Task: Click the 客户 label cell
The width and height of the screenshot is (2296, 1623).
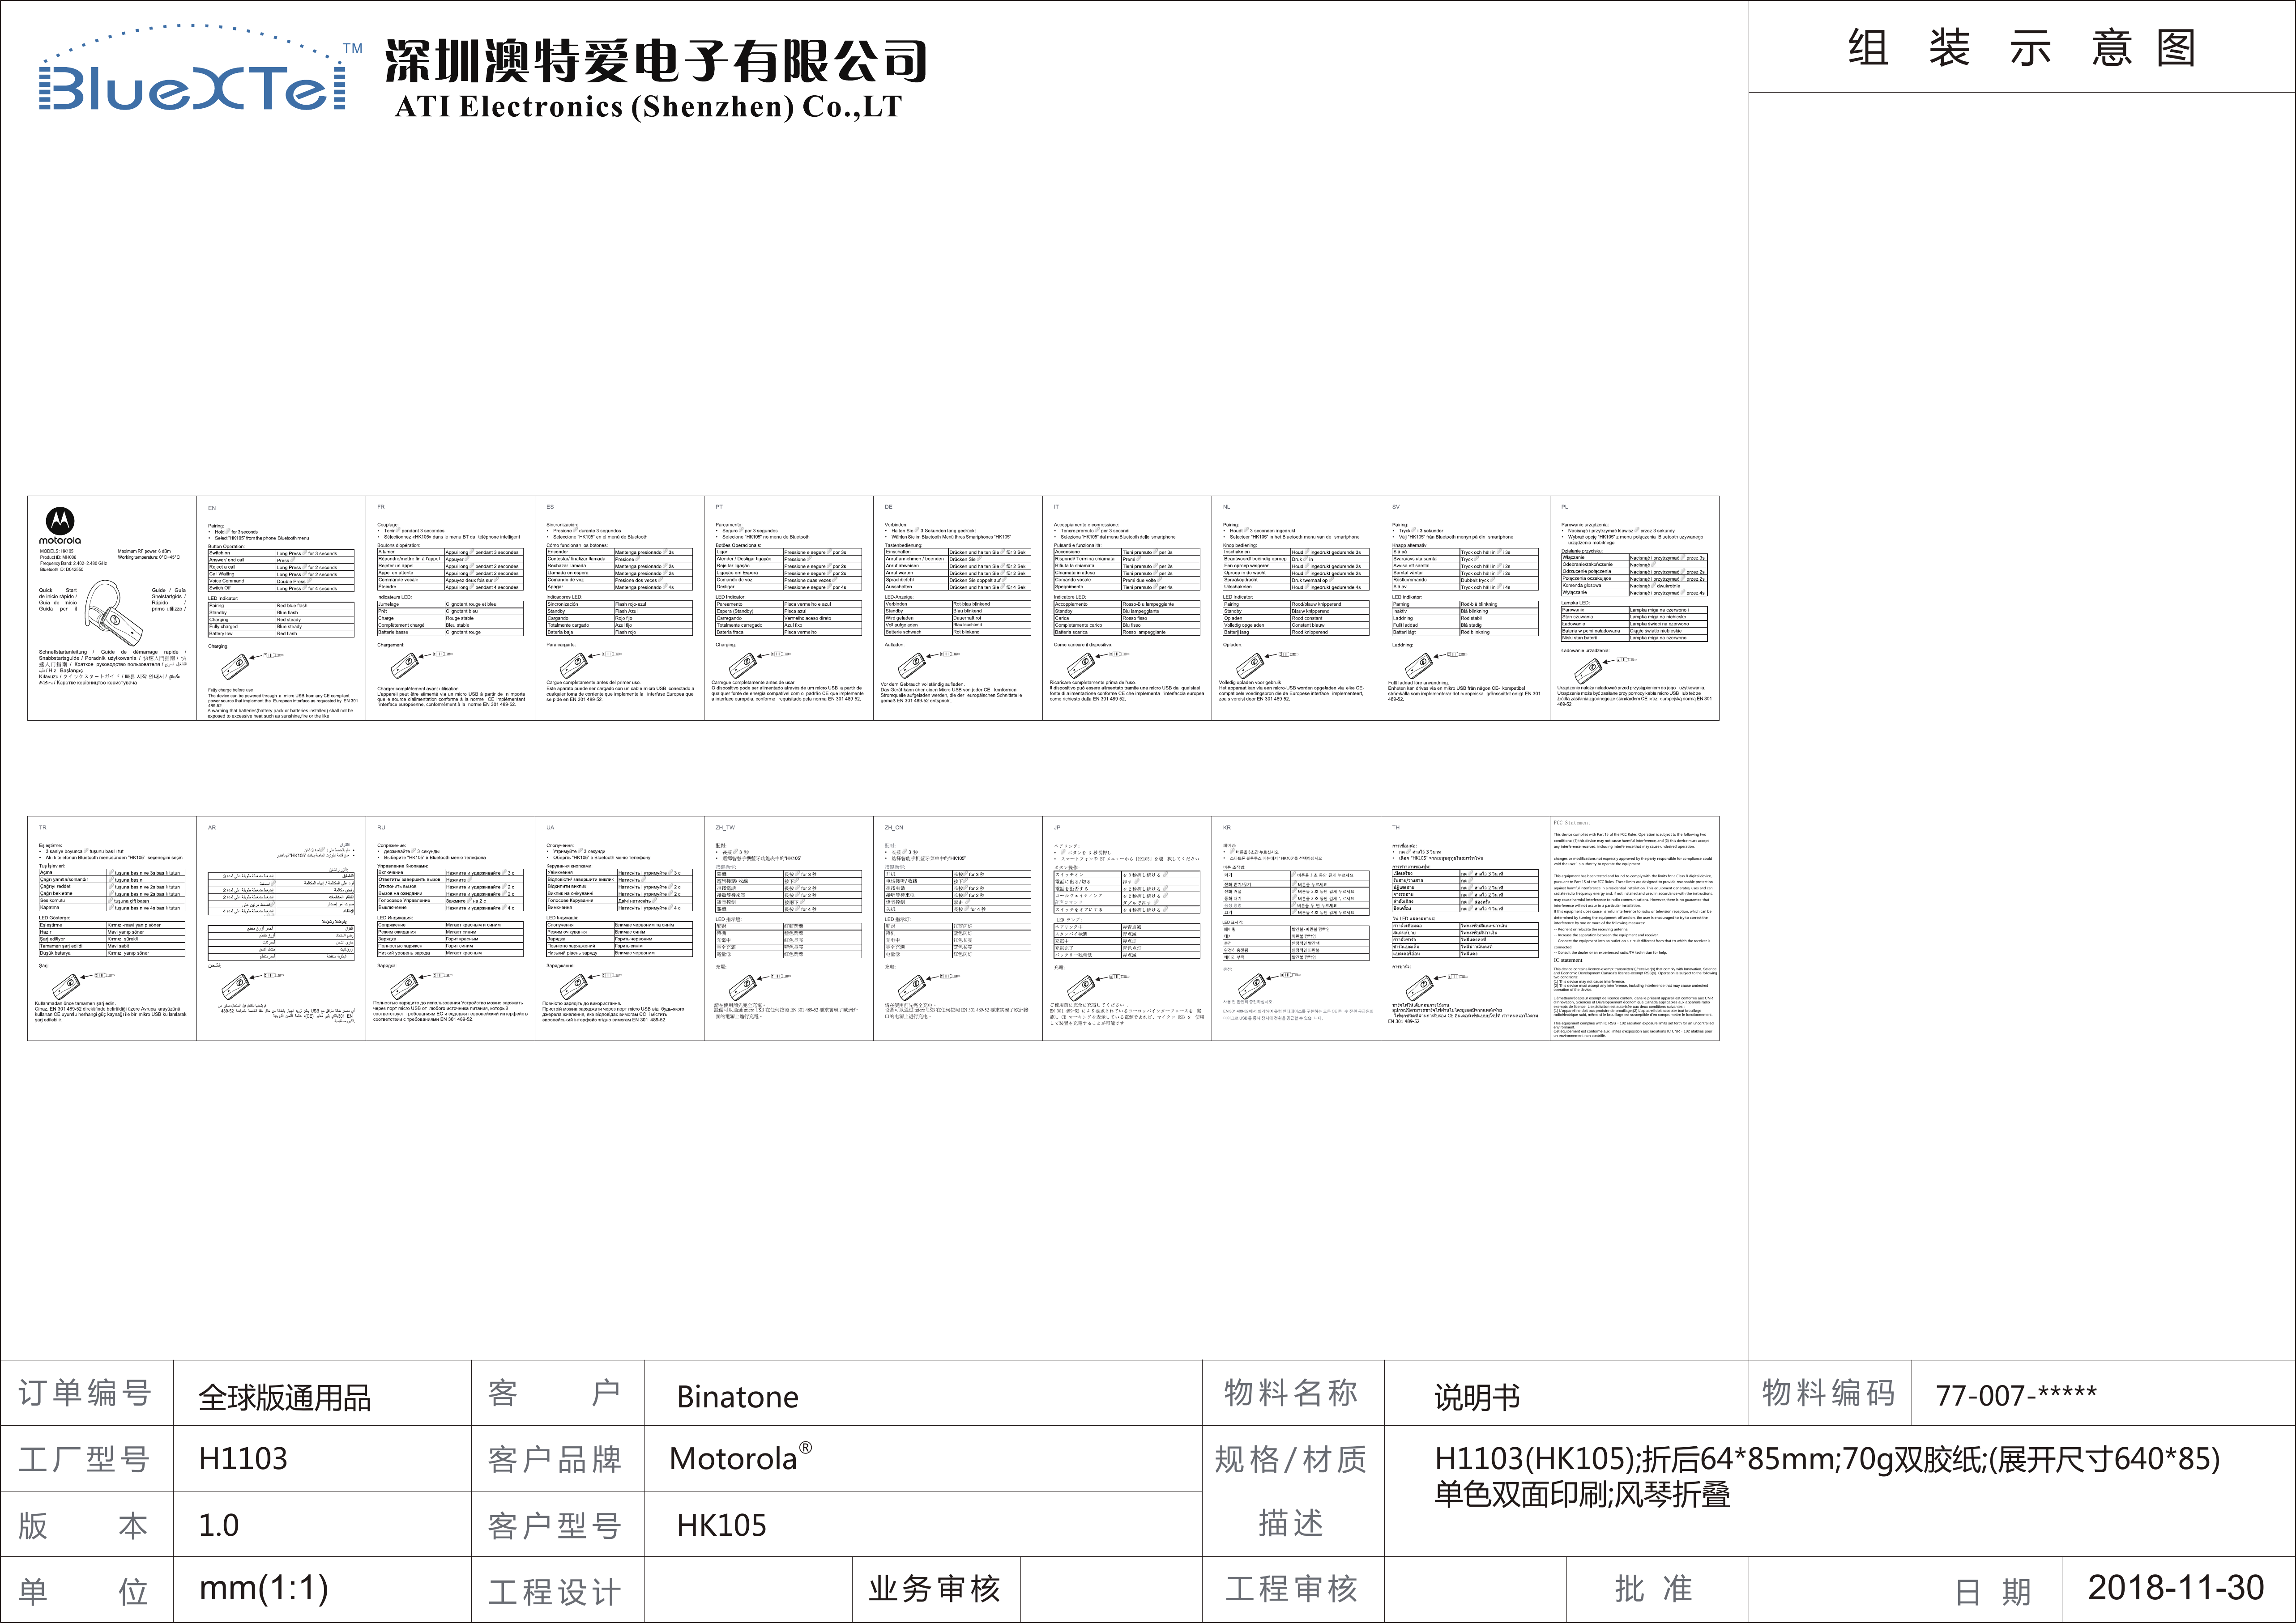Action: [x=557, y=1392]
